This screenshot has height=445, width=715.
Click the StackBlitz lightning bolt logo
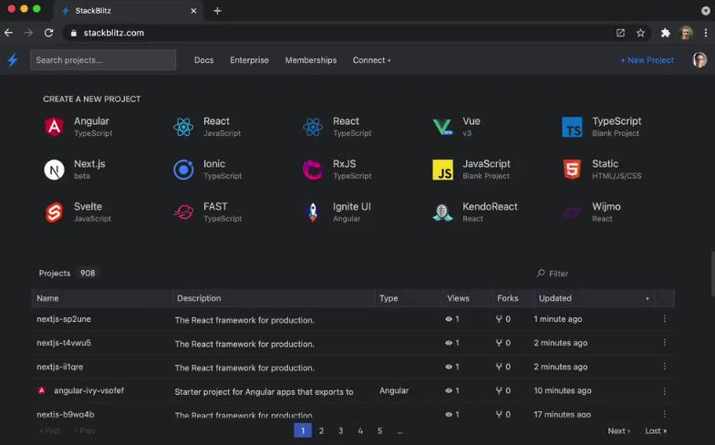[13, 60]
